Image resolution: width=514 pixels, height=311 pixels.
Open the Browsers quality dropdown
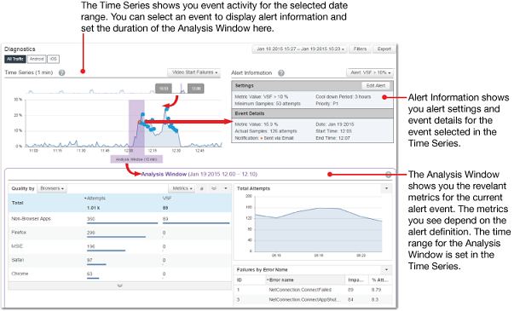52,188
